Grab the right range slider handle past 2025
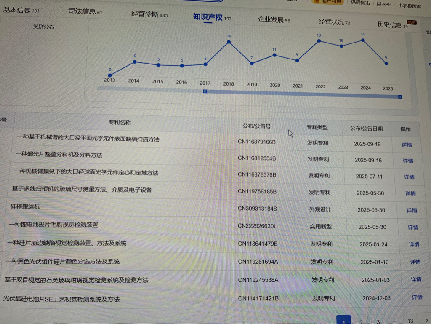The height and width of the screenshot is (324, 431). point(400,97)
